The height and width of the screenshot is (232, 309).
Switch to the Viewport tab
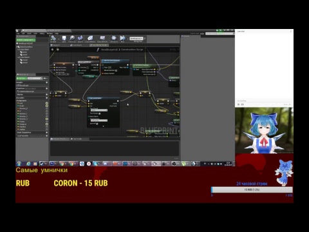tap(56, 45)
